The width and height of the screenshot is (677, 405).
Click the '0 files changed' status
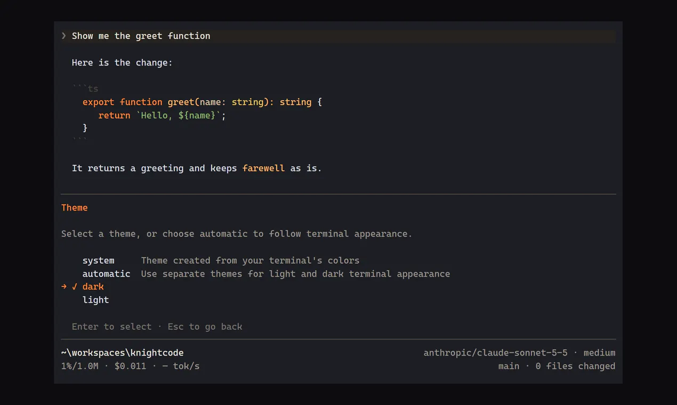click(576, 366)
